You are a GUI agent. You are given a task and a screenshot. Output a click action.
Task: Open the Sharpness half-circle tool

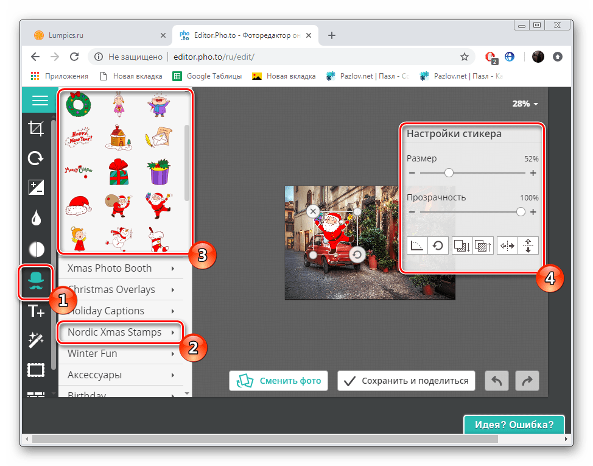[37, 249]
